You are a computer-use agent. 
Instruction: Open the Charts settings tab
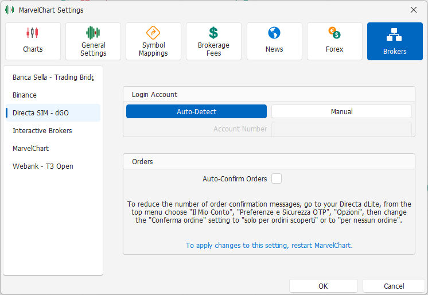pyautogui.click(x=33, y=41)
